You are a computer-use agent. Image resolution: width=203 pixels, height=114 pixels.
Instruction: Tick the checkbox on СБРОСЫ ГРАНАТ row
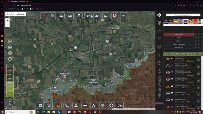pyautogui.click(x=198, y=88)
